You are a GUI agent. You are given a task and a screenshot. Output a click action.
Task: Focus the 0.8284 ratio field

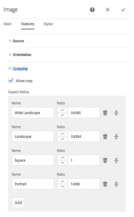(x=84, y=136)
